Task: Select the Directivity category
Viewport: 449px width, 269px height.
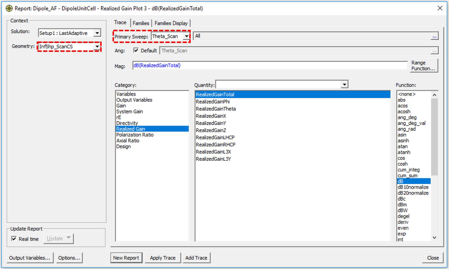Action: click(x=127, y=123)
